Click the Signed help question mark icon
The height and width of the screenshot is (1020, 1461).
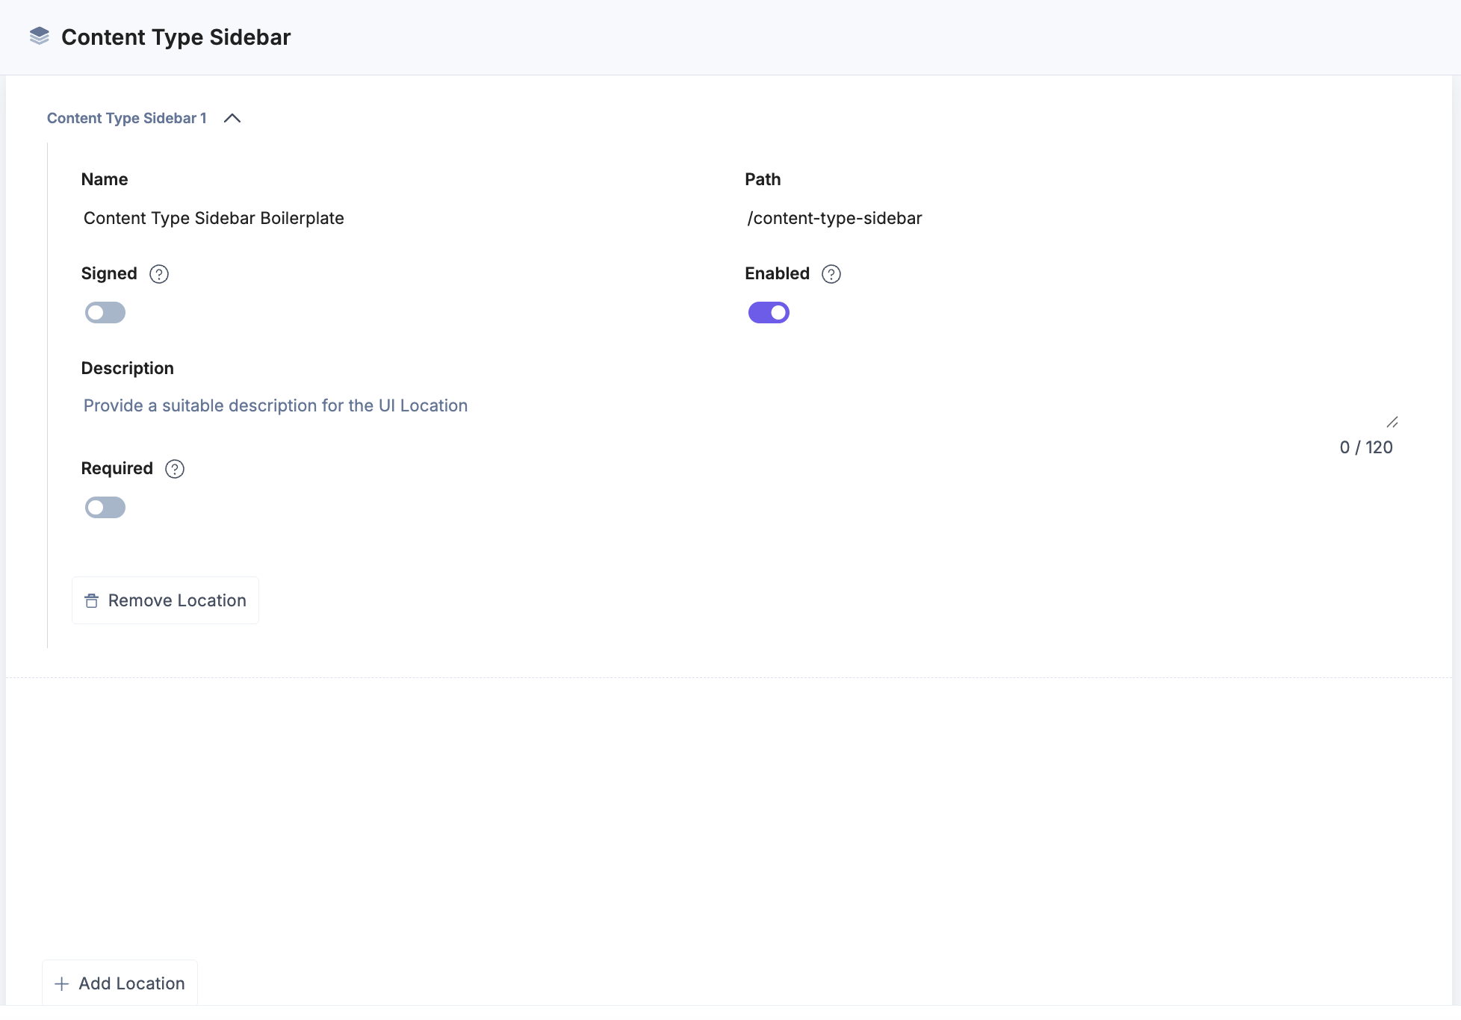click(159, 274)
